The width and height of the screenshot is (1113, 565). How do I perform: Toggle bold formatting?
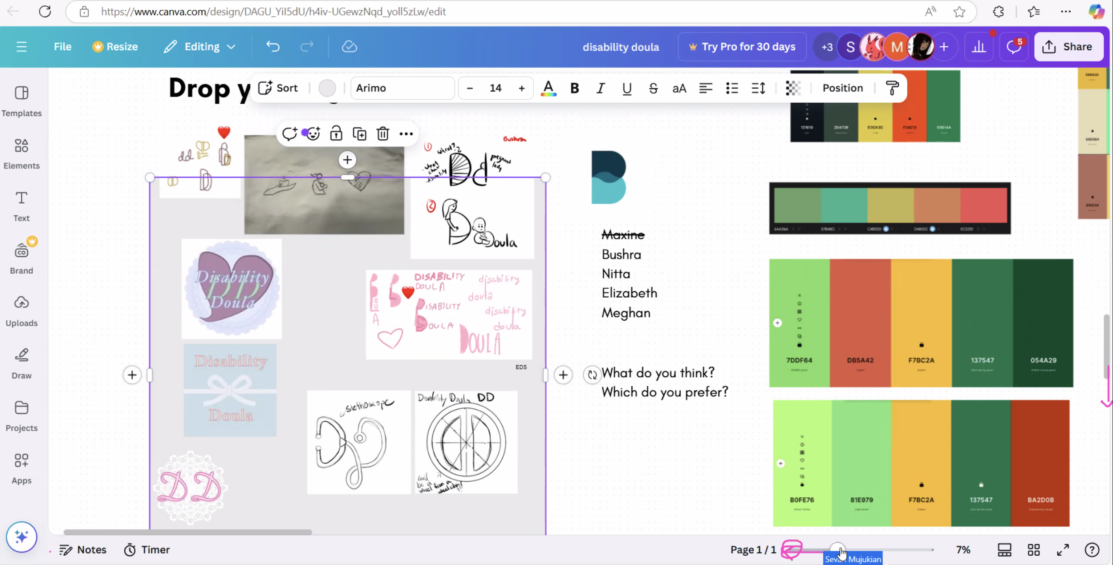[x=574, y=88]
